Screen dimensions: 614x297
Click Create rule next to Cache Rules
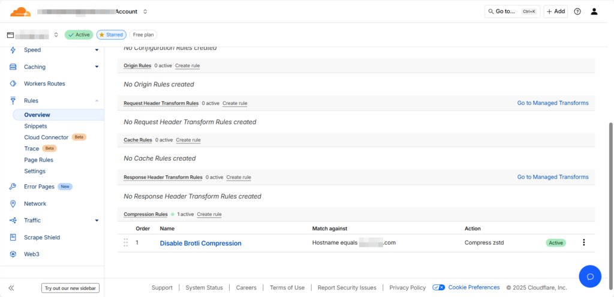188,140
